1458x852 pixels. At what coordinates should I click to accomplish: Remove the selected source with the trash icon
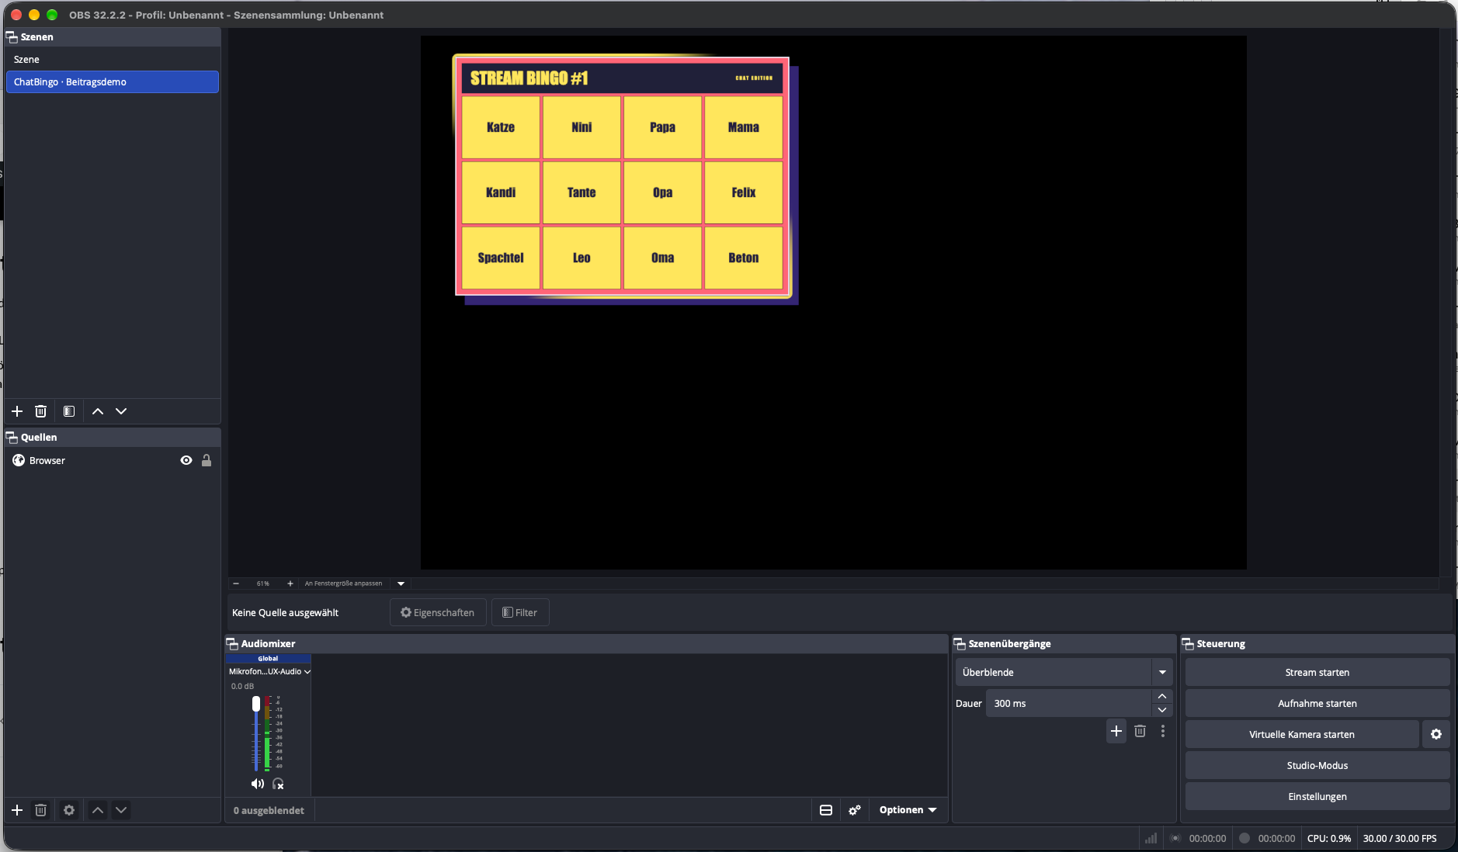[41, 810]
